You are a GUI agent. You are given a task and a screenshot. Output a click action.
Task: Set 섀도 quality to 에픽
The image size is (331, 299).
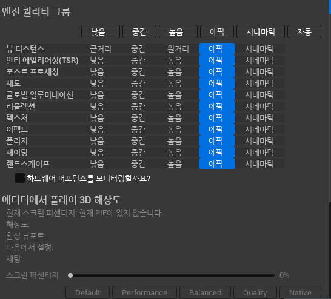217,84
